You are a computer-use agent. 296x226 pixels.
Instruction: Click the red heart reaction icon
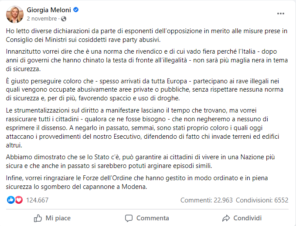point(19,200)
